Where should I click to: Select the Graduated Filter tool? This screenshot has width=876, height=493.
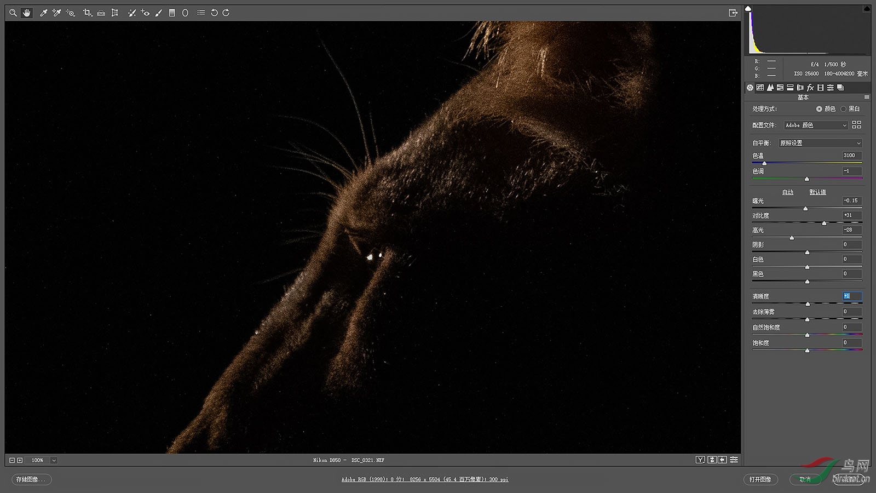tap(172, 13)
